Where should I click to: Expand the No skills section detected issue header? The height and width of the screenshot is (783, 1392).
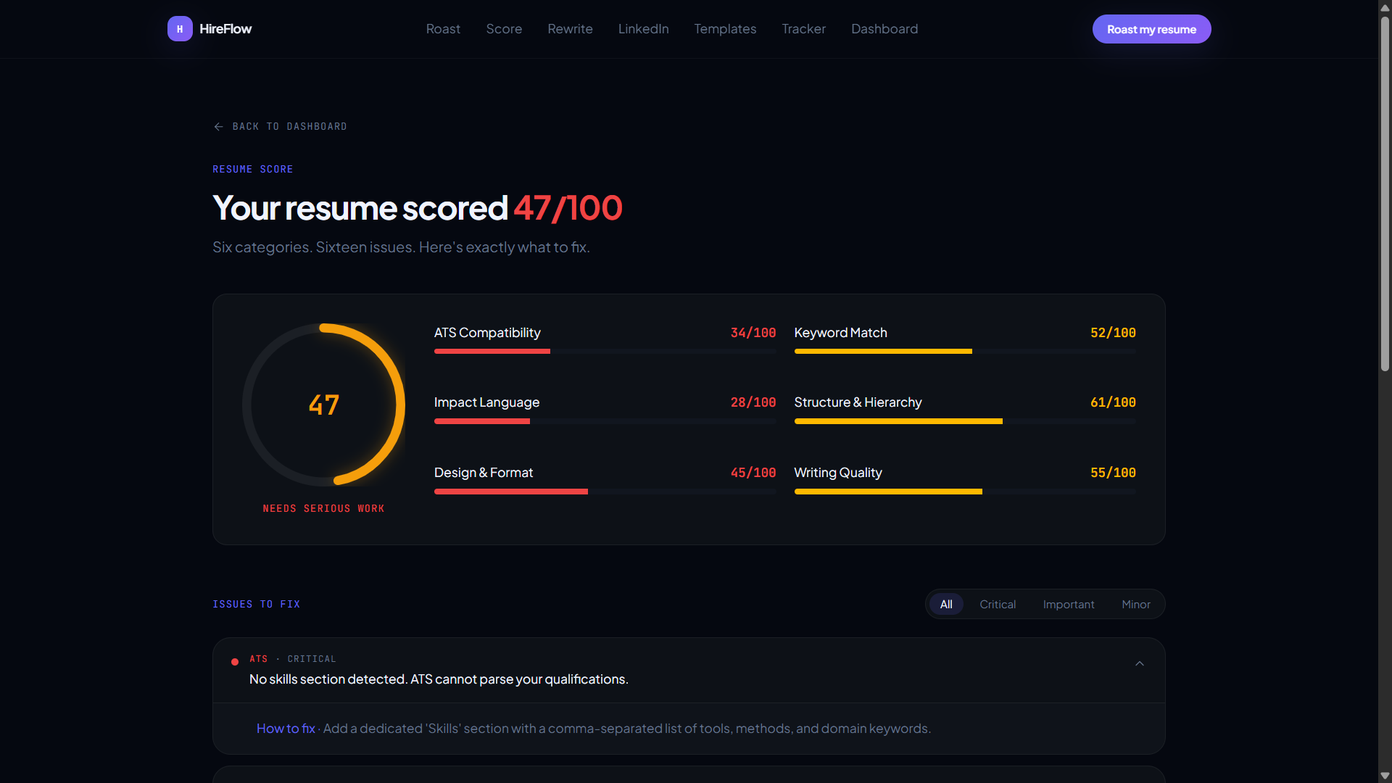[x=689, y=671]
